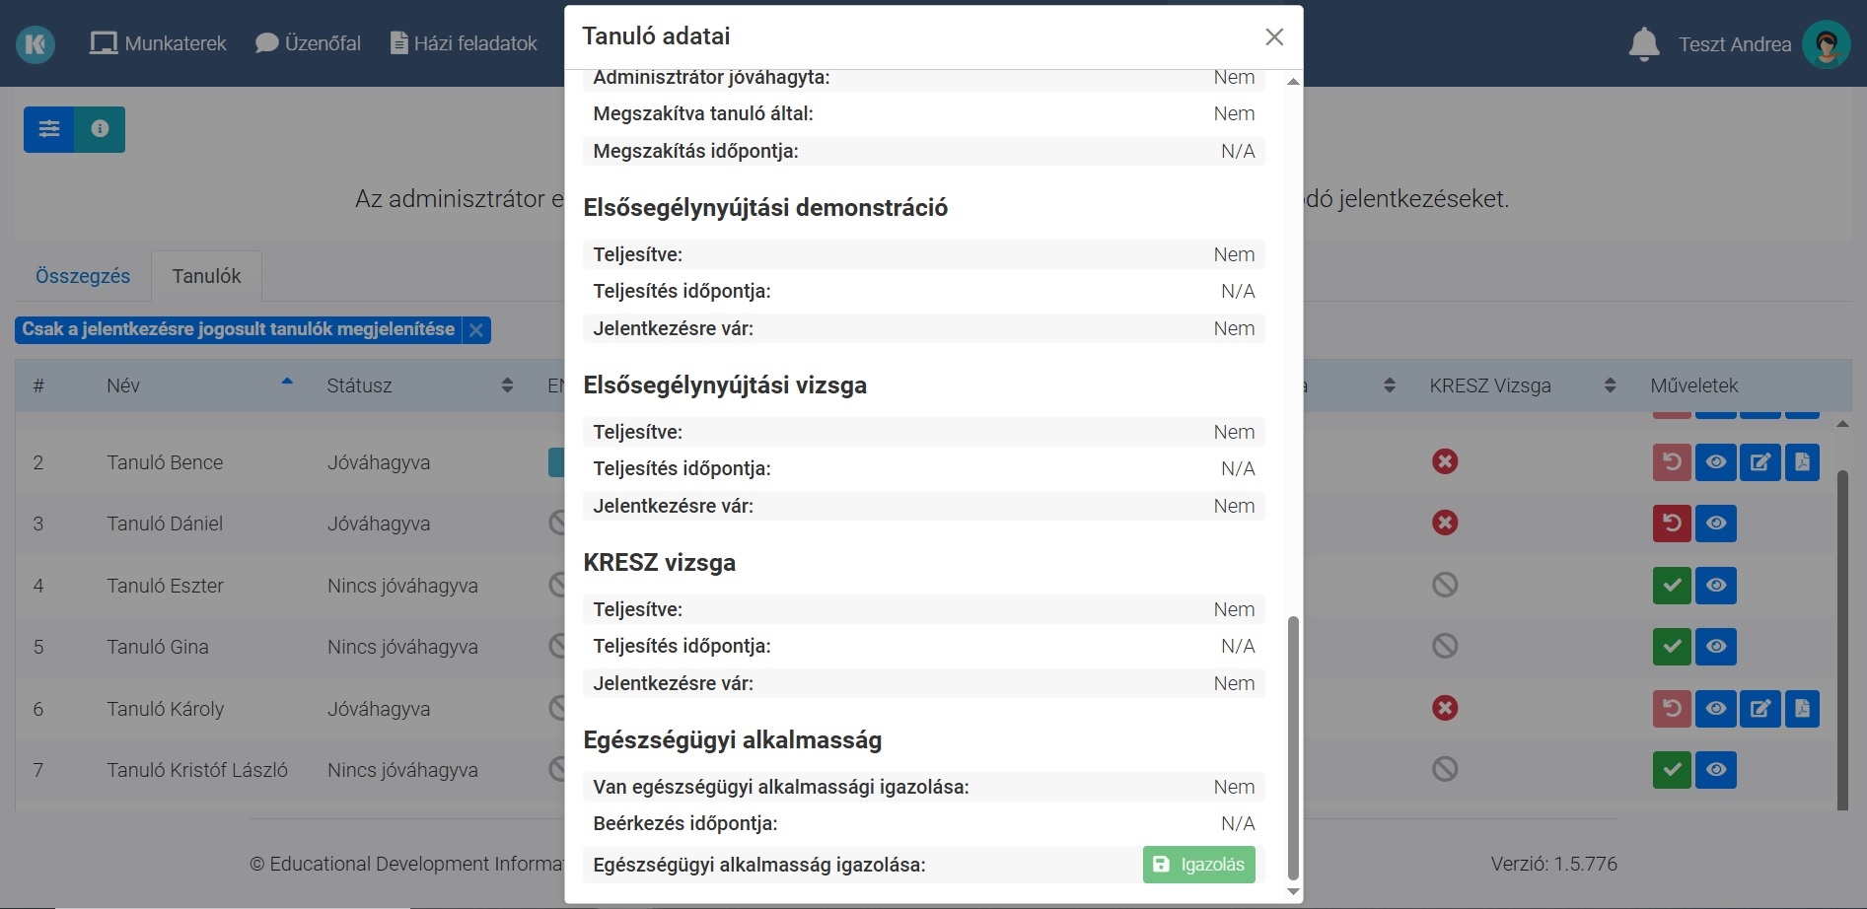Click the edit icon for Tanuló Bence

tap(1760, 461)
